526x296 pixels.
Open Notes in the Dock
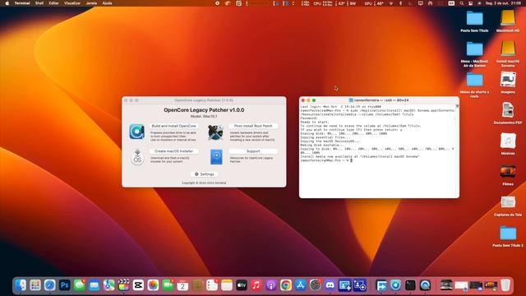(227, 285)
